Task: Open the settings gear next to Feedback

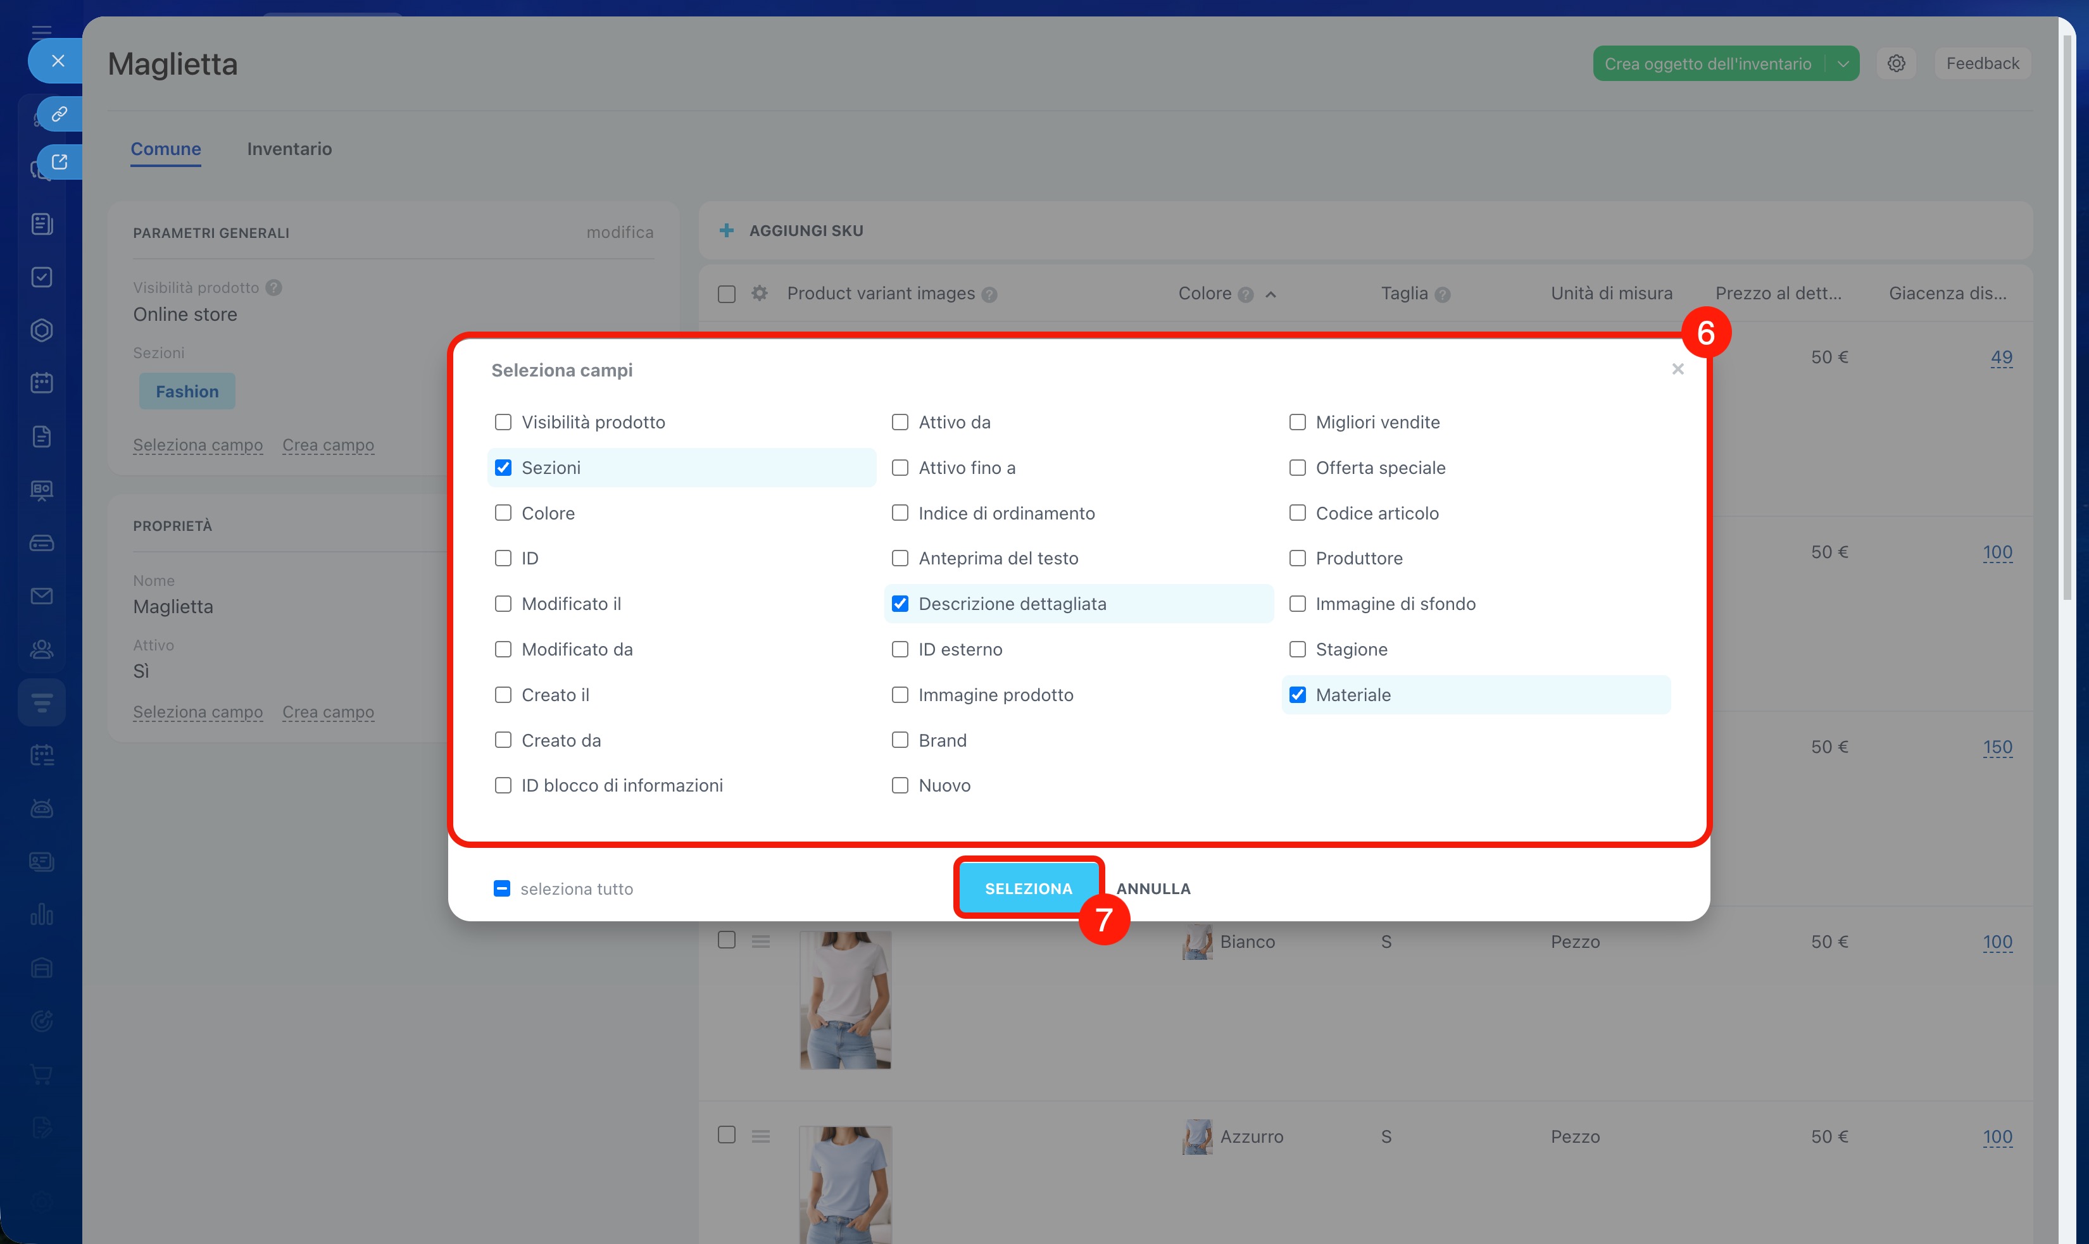Action: point(1896,64)
